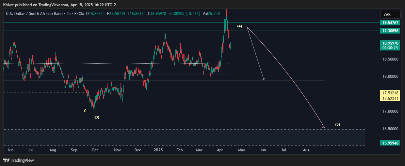The height and width of the screenshot is (166, 405).
Task: Click the 2025 year marker on time axis
Action: pyautogui.click(x=158, y=150)
